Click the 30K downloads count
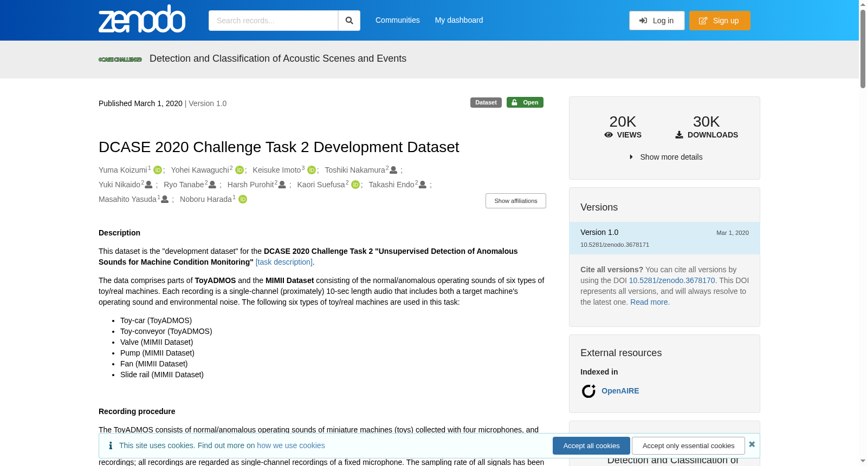The width and height of the screenshot is (867, 466). [x=707, y=122]
